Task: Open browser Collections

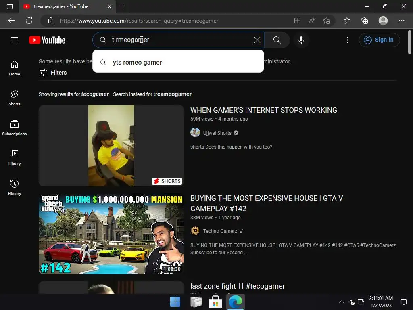Action: [365, 21]
